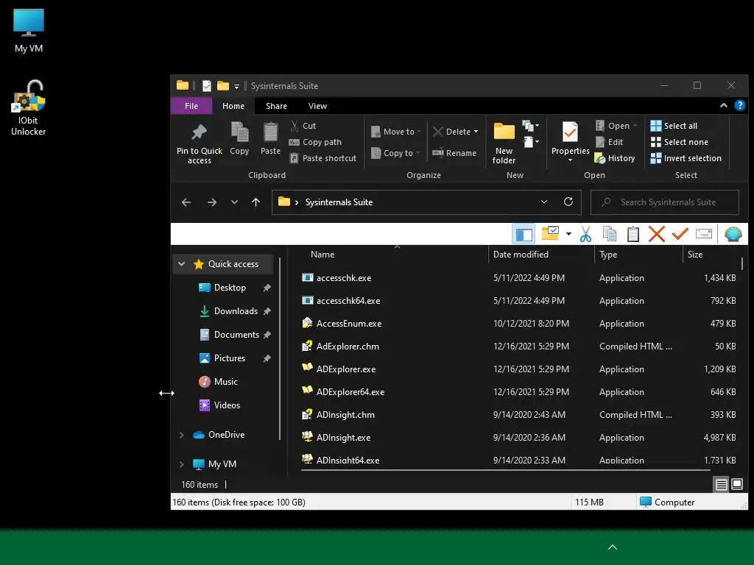Click Rename in Organize group
The width and height of the screenshot is (754, 565).
click(454, 153)
